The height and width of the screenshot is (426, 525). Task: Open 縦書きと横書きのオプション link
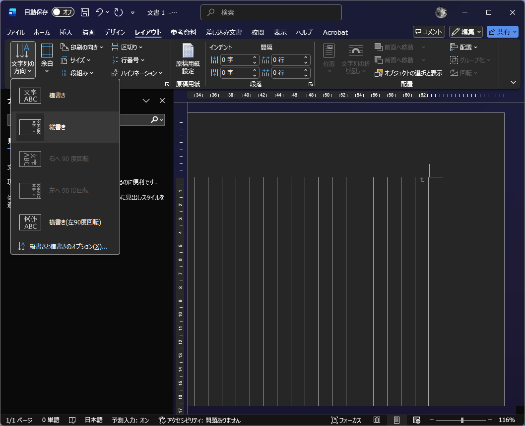point(69,246)
